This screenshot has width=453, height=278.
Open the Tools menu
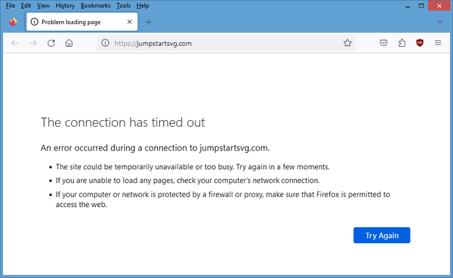click(x=123, y=5)
